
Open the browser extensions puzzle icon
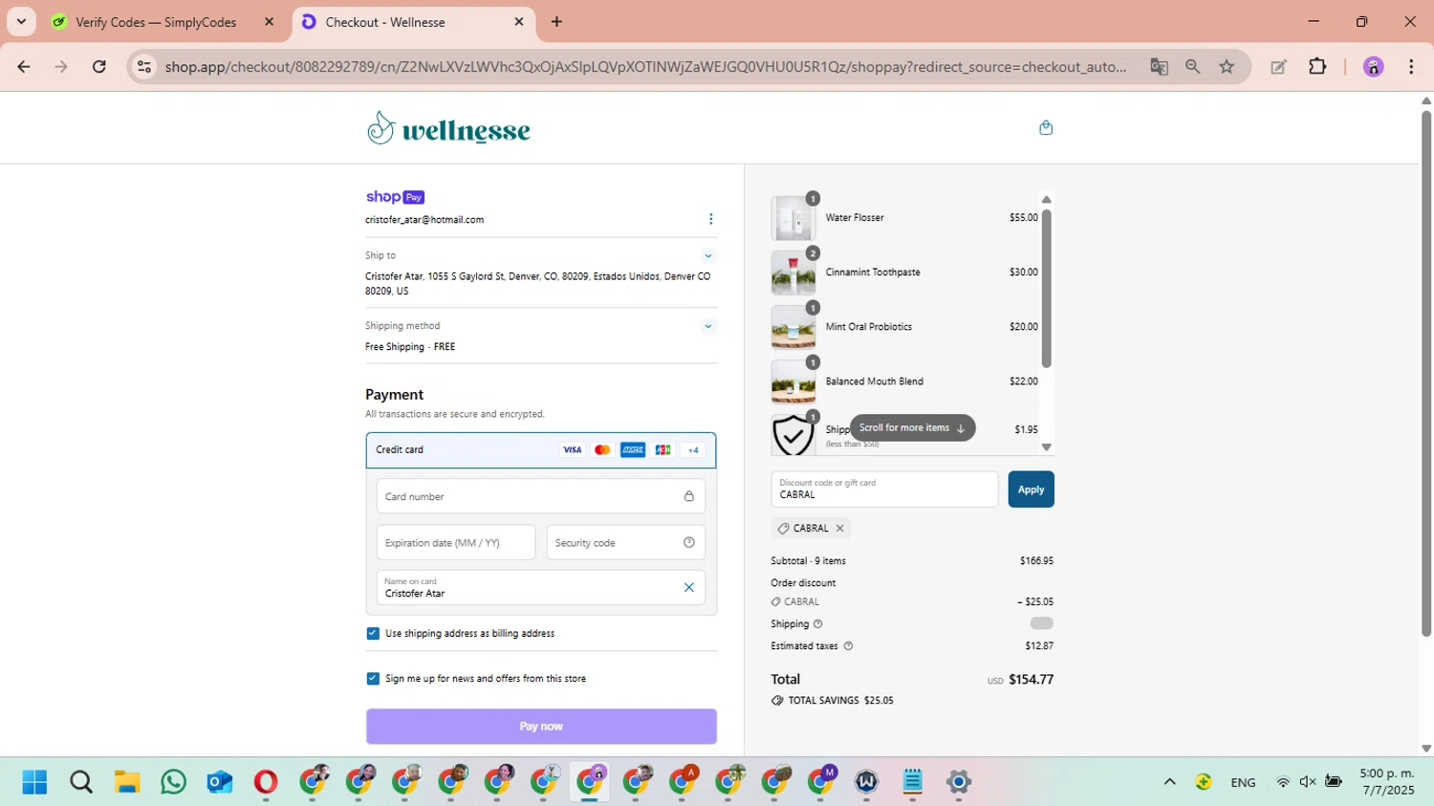click(x=1317, y=66)
